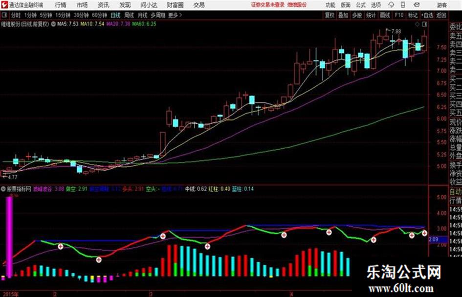Click the 画线 drawing toolbar button
This screenshot has height=297, width=462.
[x=385, y=15]
